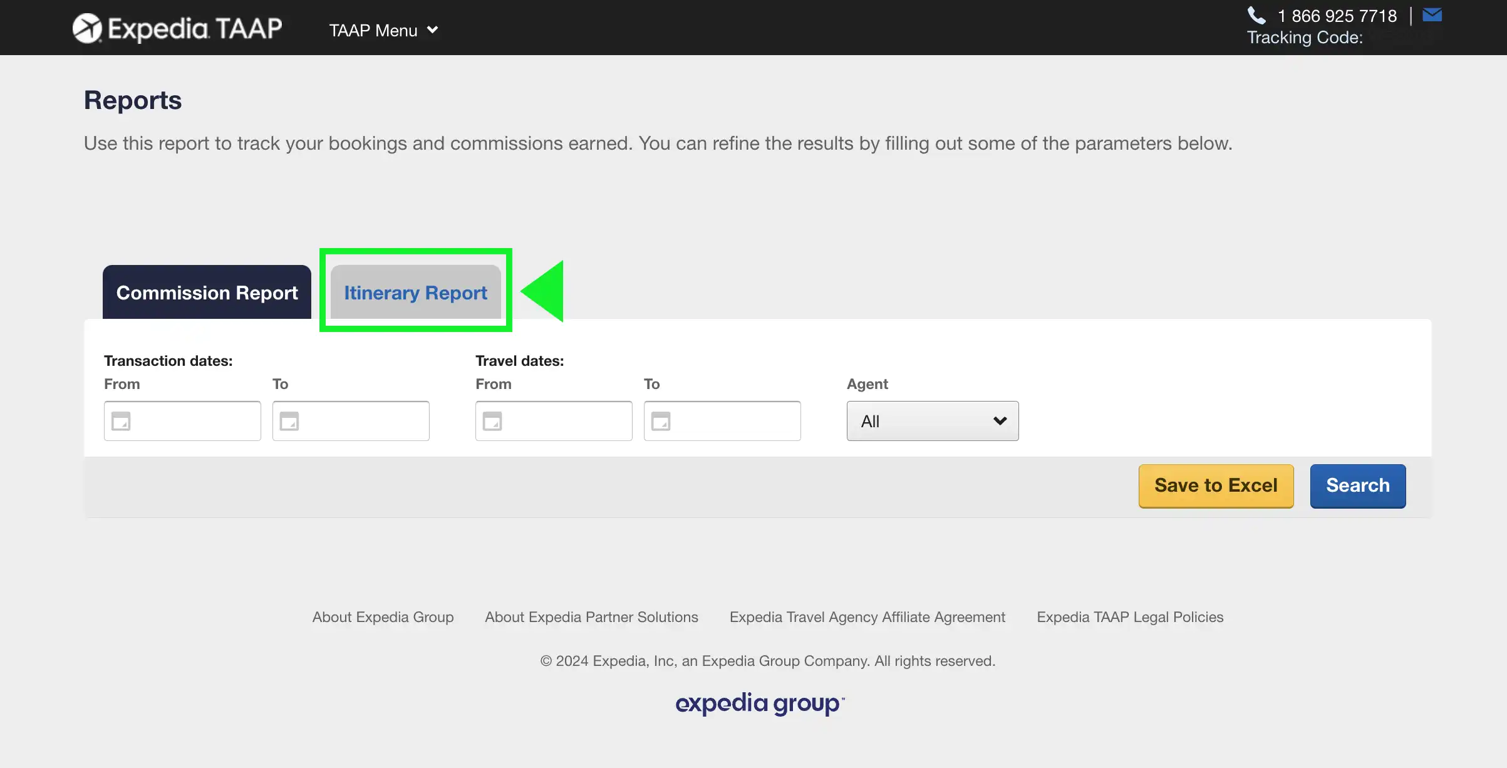The image size is (1507, 768).
Task: Focus the Travel dates From input
Action: (x=554, y=421)
